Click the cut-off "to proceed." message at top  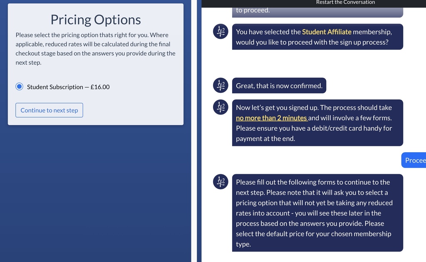317,11
